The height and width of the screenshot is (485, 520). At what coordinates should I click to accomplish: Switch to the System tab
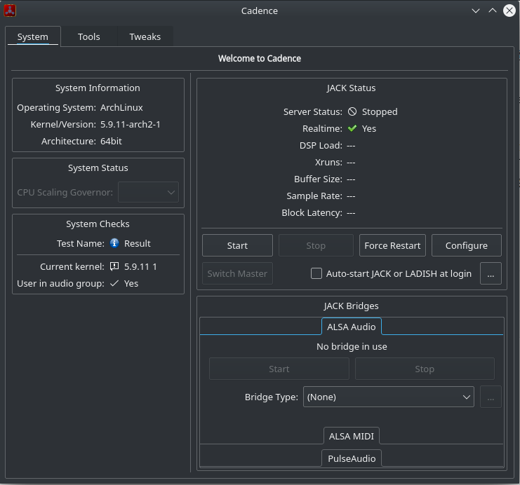coord(33,36)
